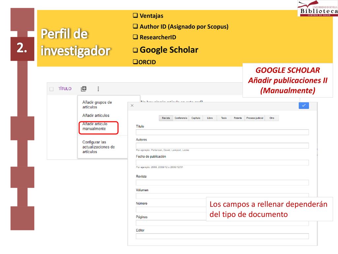Sort by TÍTULO column header
The height and width of the screenshot is (254, 338).
(65, 89)
